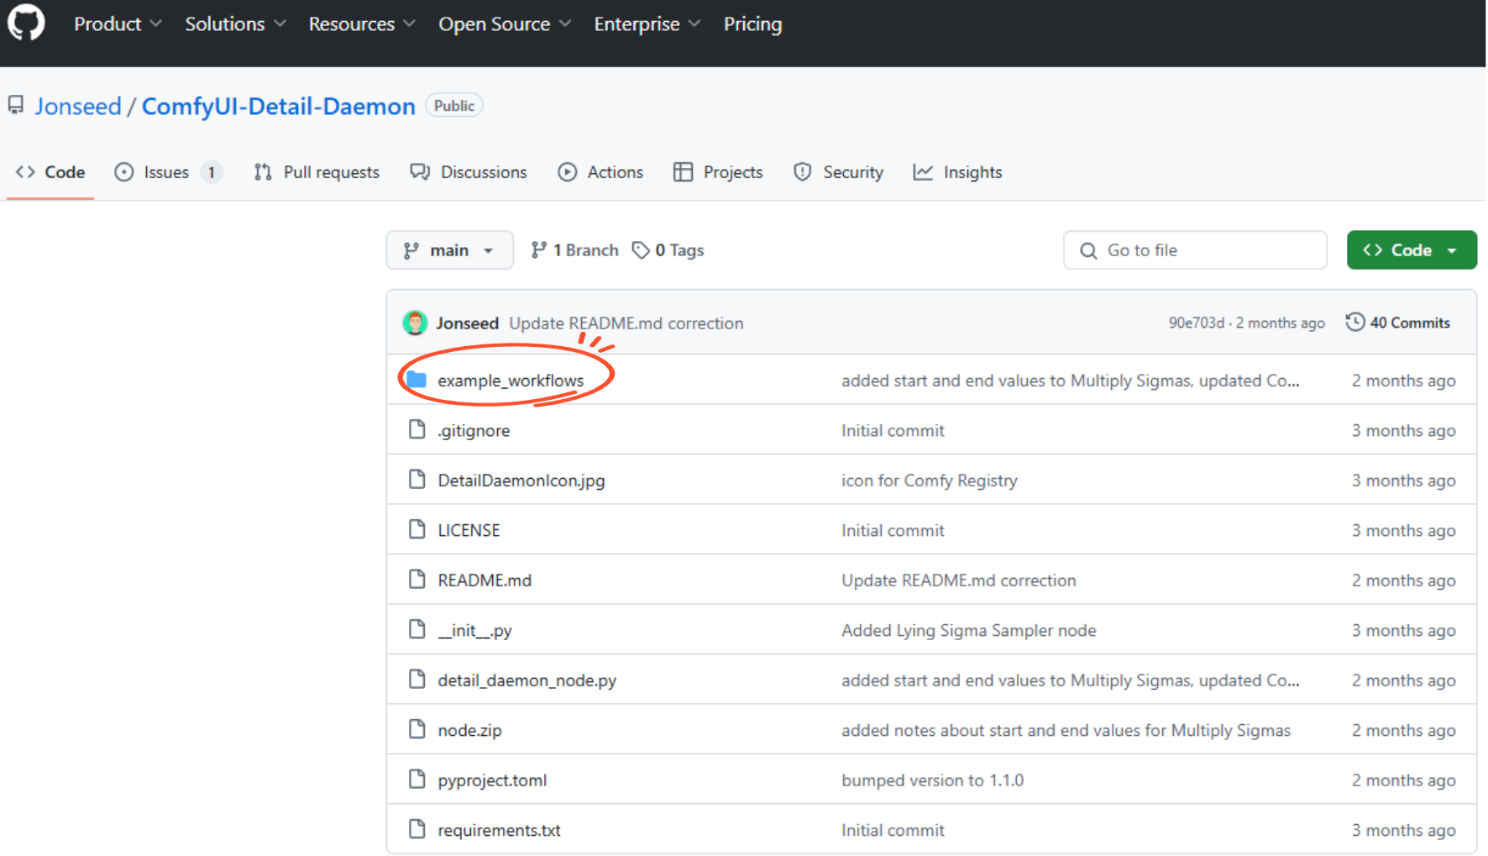Open the main branch selector dropdown
This screenshot has height=856, width=1488.
point(449,250)
